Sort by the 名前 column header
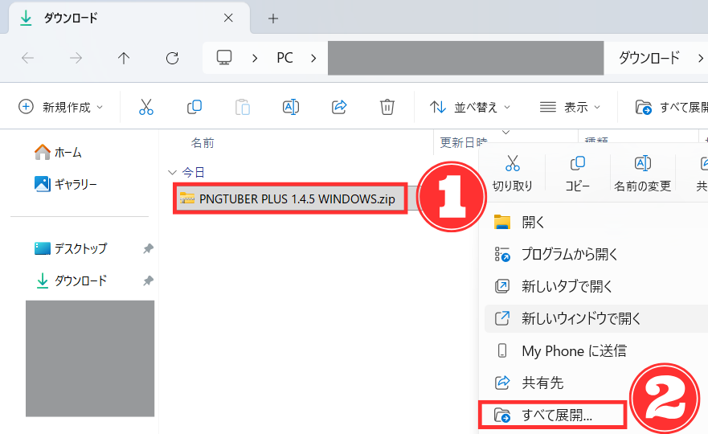 (x=203, y=143)
